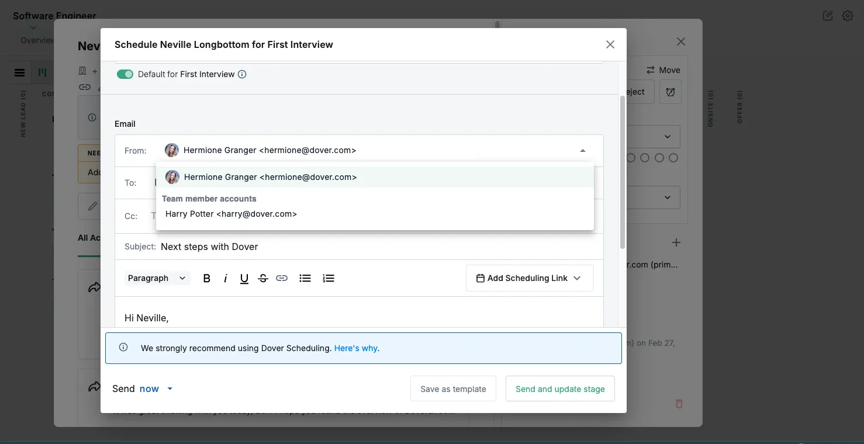Insert a link in the email editor
The image size is (864, 444).
click(282, 278)
